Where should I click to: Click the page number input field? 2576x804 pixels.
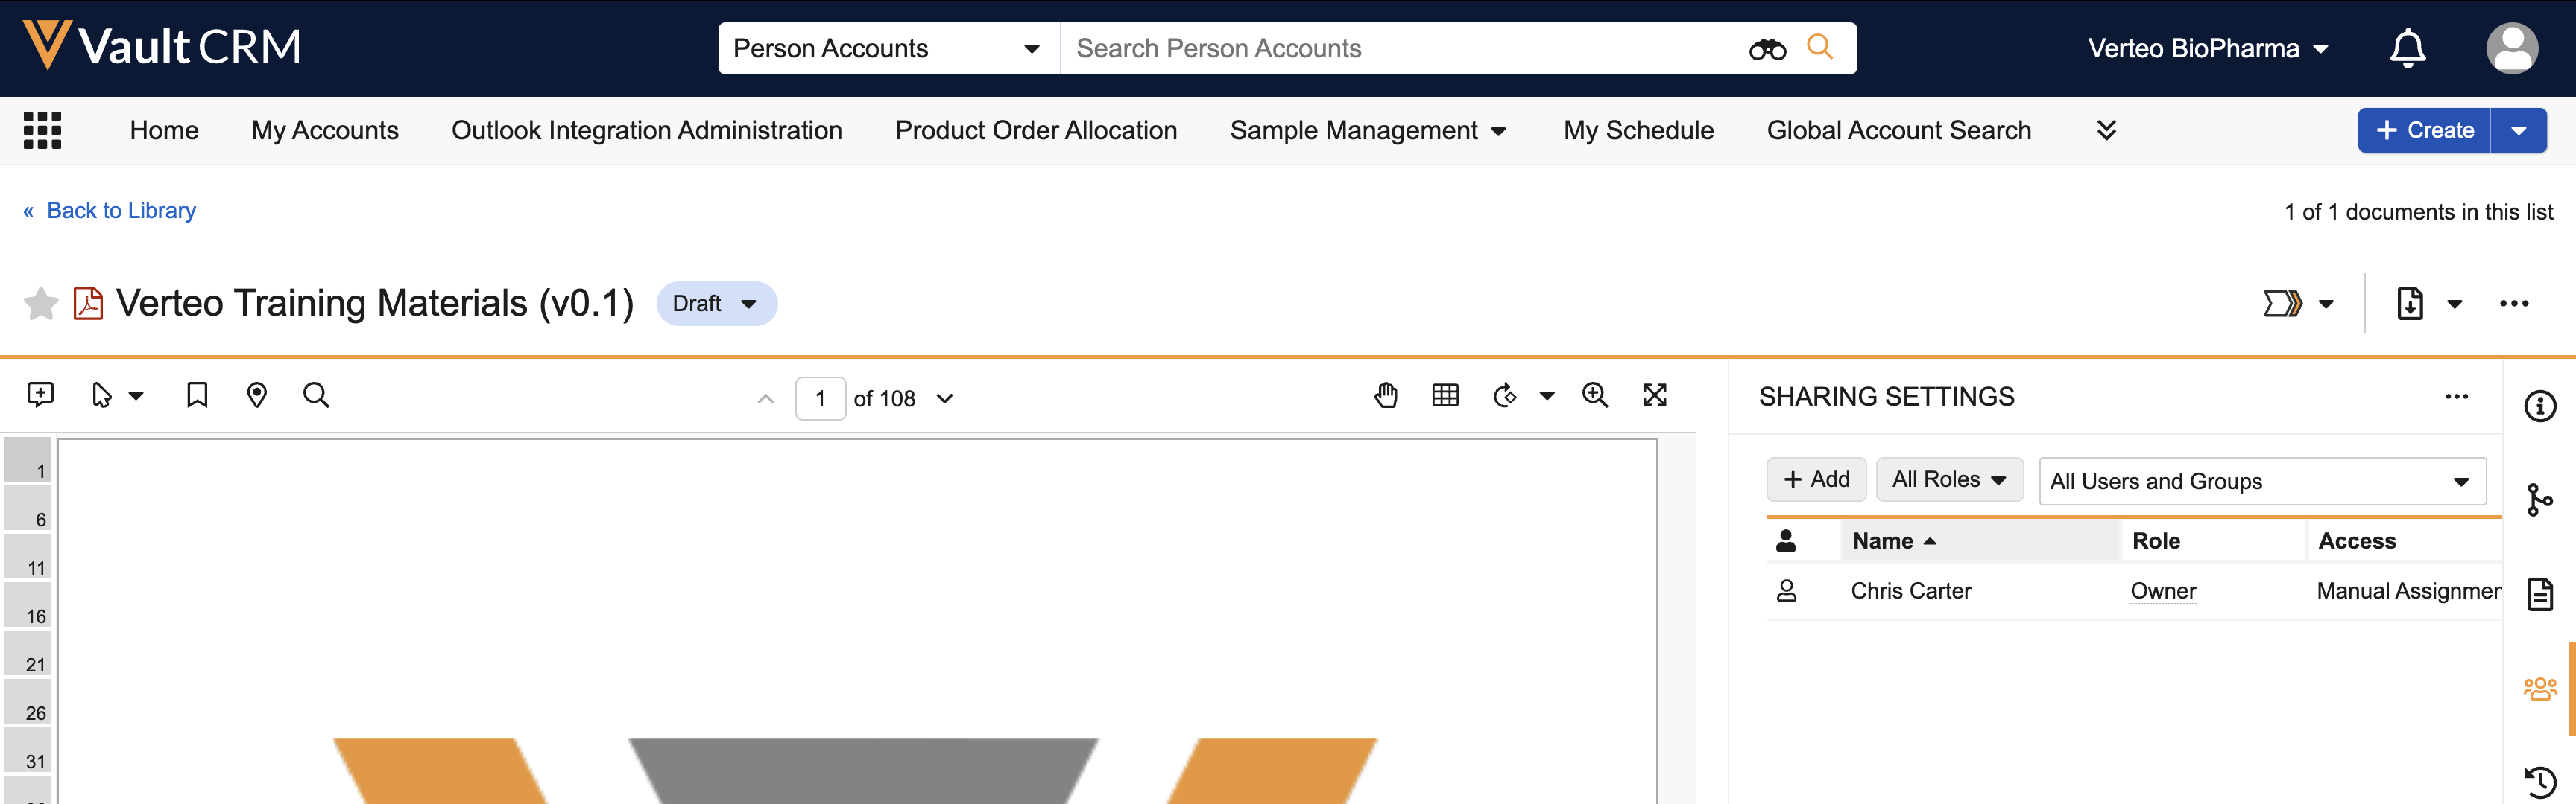(x=820, y=398)
